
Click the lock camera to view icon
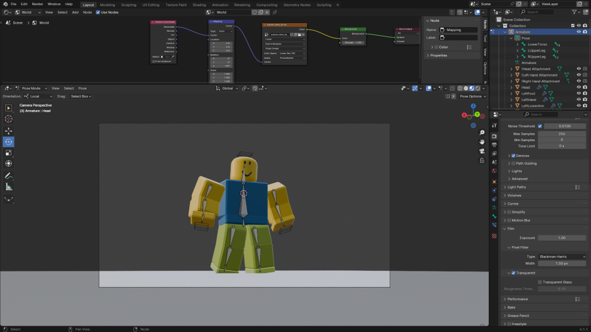pyautogui.click(x=482, y=161)
